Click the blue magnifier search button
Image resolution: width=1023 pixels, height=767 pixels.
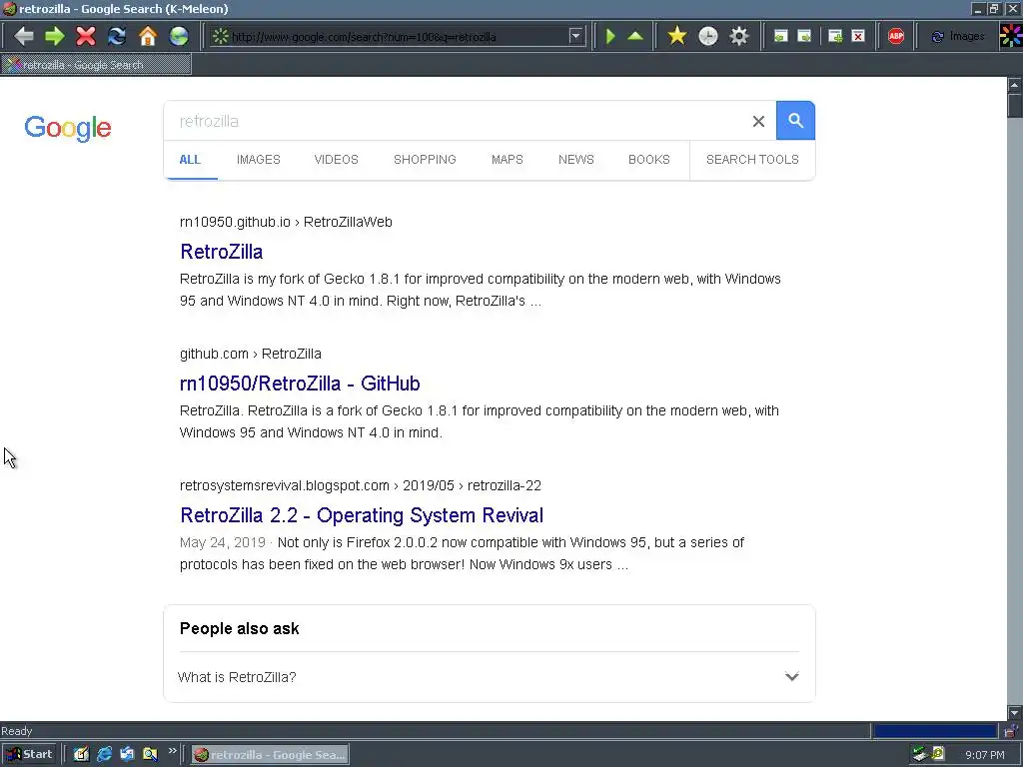click(x=795, y=121)
